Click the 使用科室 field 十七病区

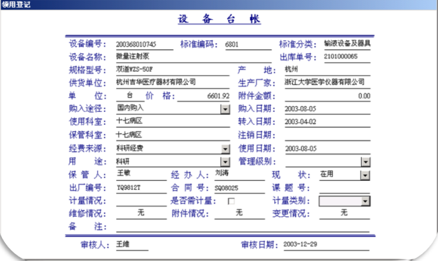[173, 122]
